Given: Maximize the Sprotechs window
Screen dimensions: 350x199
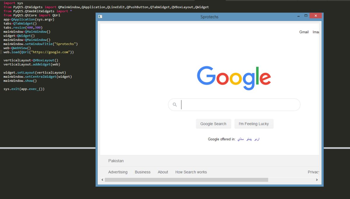Looking at the screenshot, I should click(306, 16).
